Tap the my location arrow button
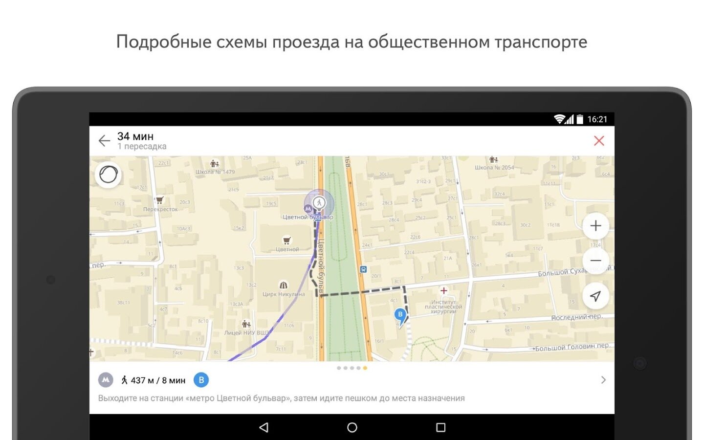704x440 pixels. 595,296
